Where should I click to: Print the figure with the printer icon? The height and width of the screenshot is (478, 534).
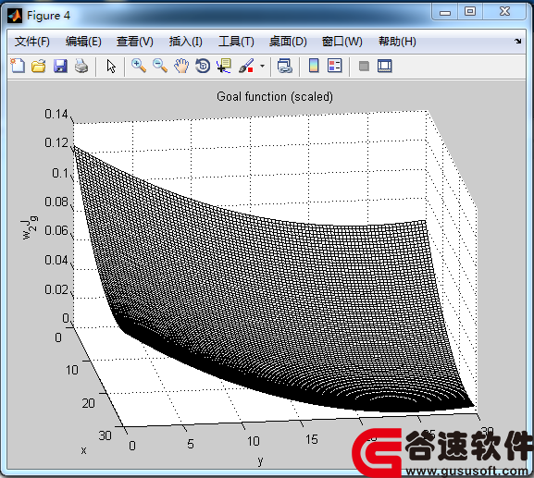(x=81, y=66)
